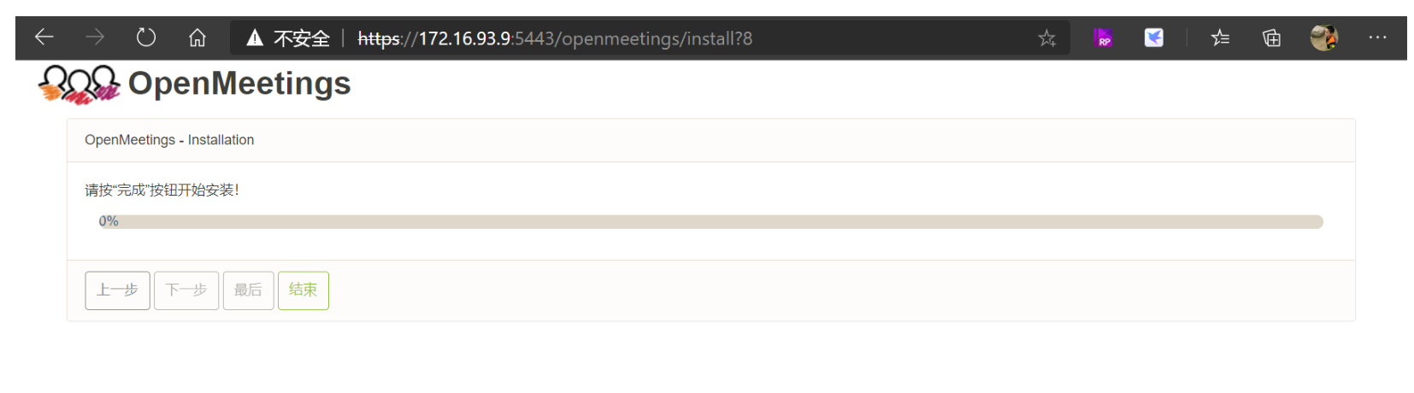Screen dimensions: 1414x393
Task: Click the user profile avatar
Action: pyautogui.click(x=1323, y=38)
